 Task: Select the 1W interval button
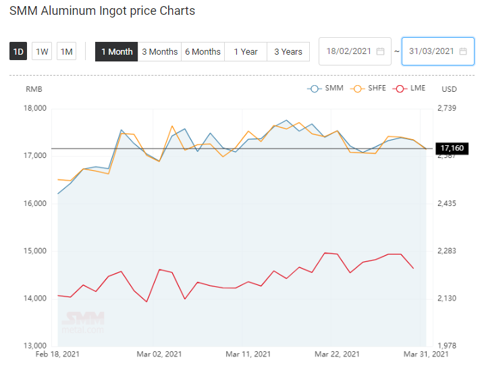(42, 51)
